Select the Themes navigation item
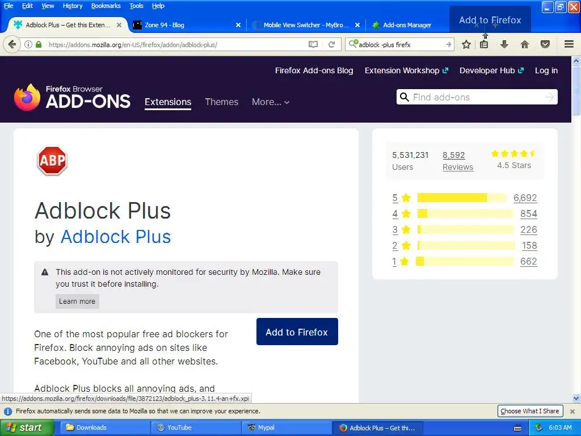 click(222, 102)
